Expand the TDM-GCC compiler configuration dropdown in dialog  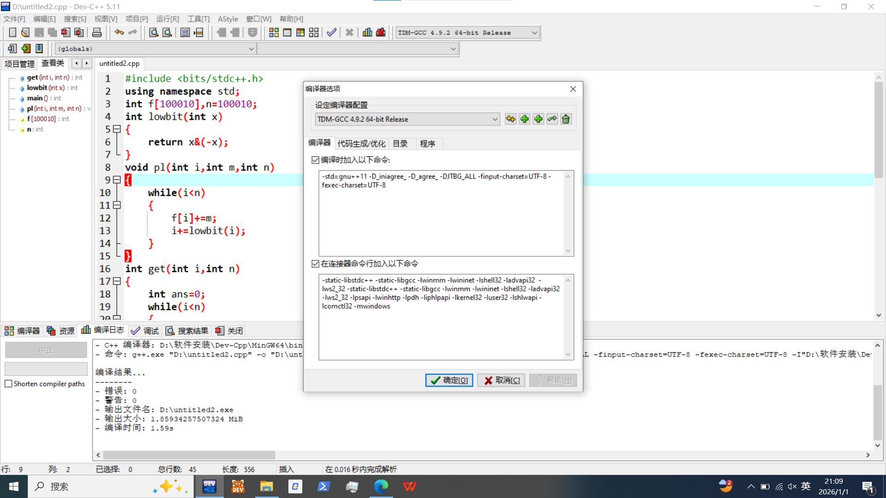coord(495,119)
